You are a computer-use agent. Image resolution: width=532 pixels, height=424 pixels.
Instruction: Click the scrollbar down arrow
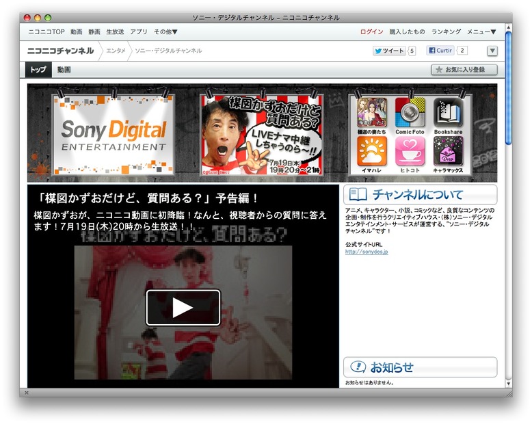click(508, 384)
